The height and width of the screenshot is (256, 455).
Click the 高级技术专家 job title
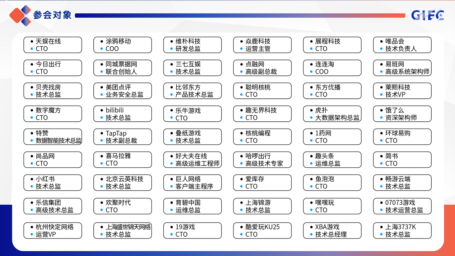click(x=264, y=164)
